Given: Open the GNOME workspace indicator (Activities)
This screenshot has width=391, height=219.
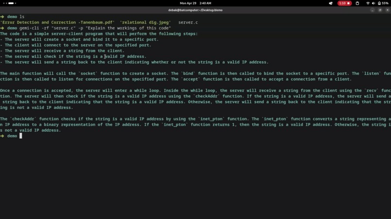Looking at the screenshot, I should click(x=10, y=3).
